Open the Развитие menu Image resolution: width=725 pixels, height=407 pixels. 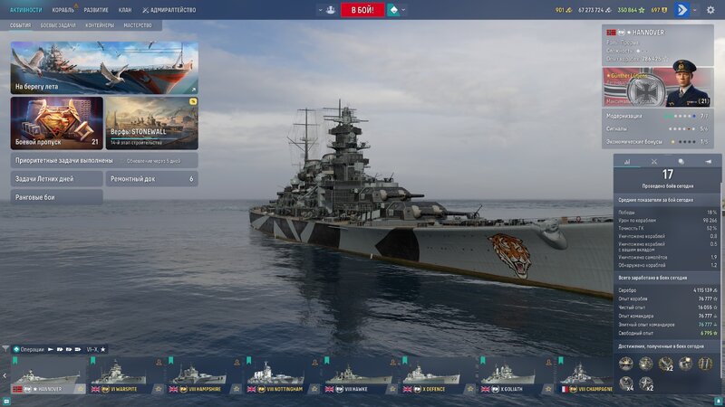(96, 10)
